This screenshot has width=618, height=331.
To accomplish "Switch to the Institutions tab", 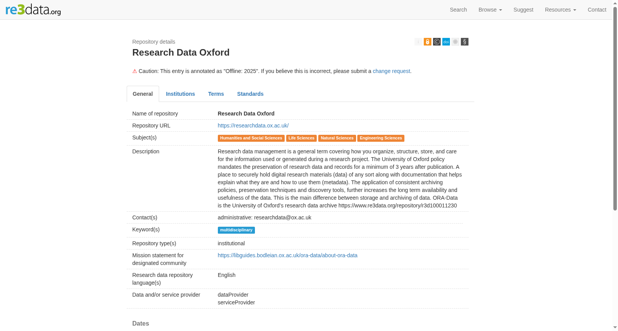I will coord(180,94).
